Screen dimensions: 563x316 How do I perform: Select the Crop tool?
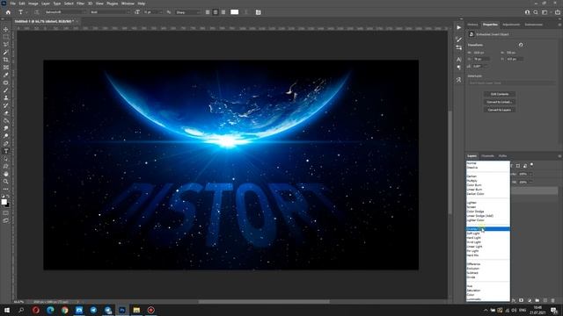[6, 60]
